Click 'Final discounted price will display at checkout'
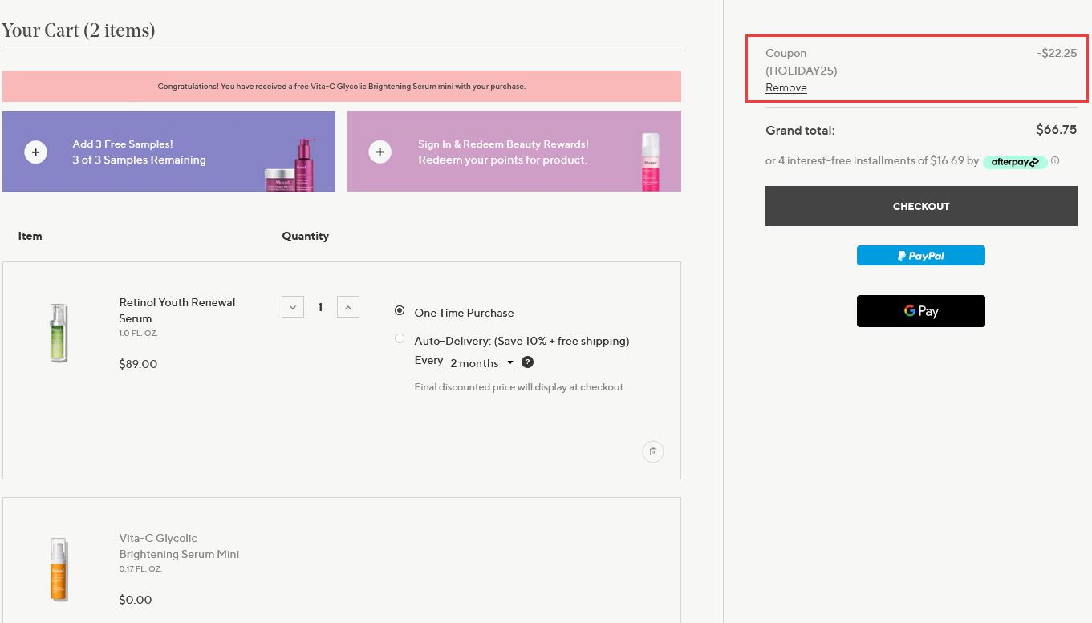Image resolution: width=1092 pixels, height=623 pixels. tap(519, 386)
